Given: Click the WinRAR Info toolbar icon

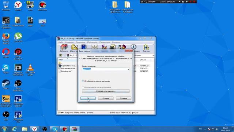Looking at the screenshot, I should (x=133, y=47).
